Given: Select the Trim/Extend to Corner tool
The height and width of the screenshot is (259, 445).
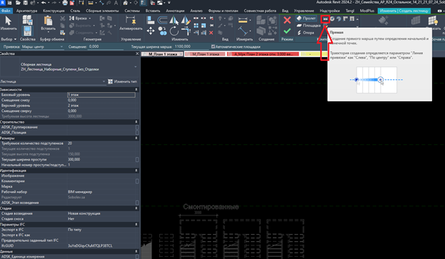Looking at the screenshot, I should pos(186,31).
